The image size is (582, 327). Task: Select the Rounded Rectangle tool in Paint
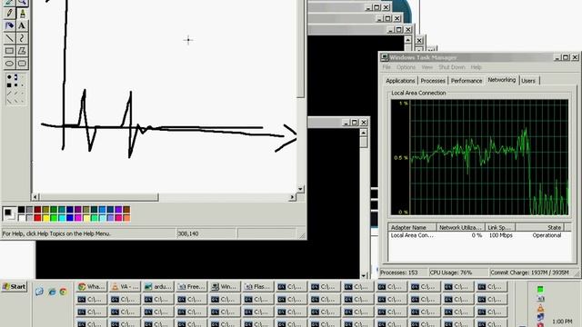pyautogui.click(x=22, y=64)
